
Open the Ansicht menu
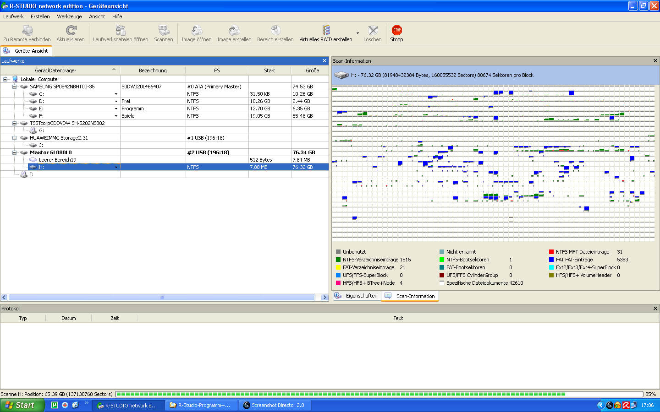97,16
